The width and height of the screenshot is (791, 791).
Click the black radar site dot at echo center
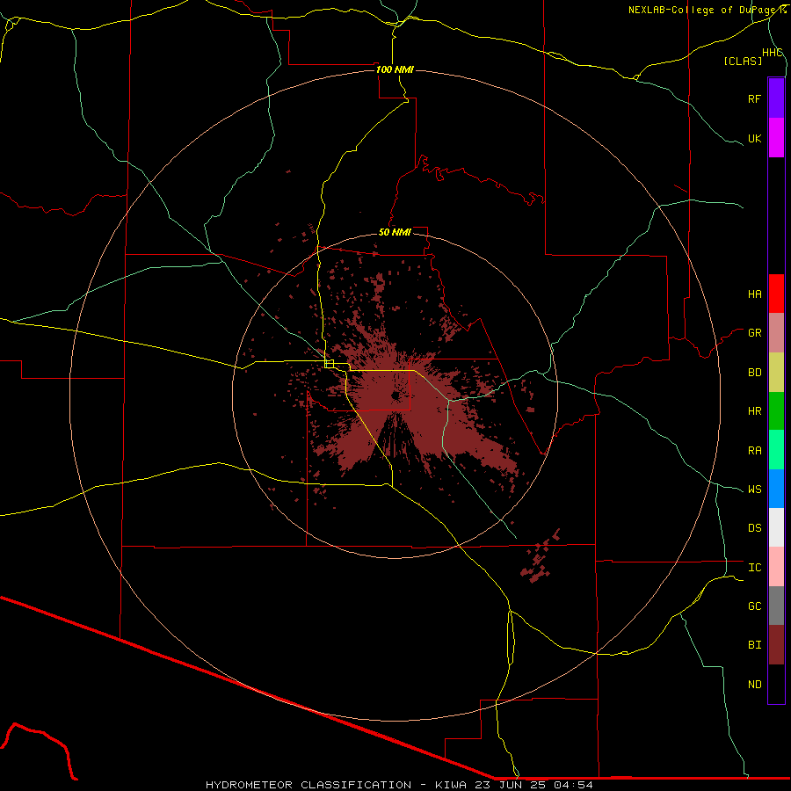395,395
